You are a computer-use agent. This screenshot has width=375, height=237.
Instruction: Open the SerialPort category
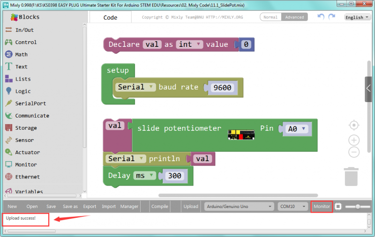tap(30, 104)
